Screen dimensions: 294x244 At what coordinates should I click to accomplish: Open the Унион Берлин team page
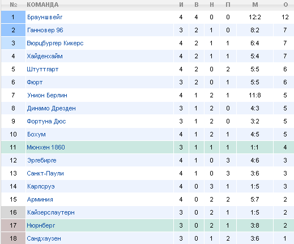click(47, 95)
